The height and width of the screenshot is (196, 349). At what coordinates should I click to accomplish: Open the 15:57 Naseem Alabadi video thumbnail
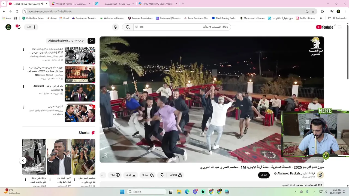(x=80, y=74)
